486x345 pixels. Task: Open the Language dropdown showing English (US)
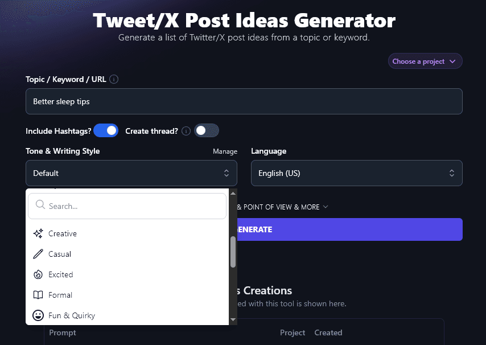click(x=356, y=172)
